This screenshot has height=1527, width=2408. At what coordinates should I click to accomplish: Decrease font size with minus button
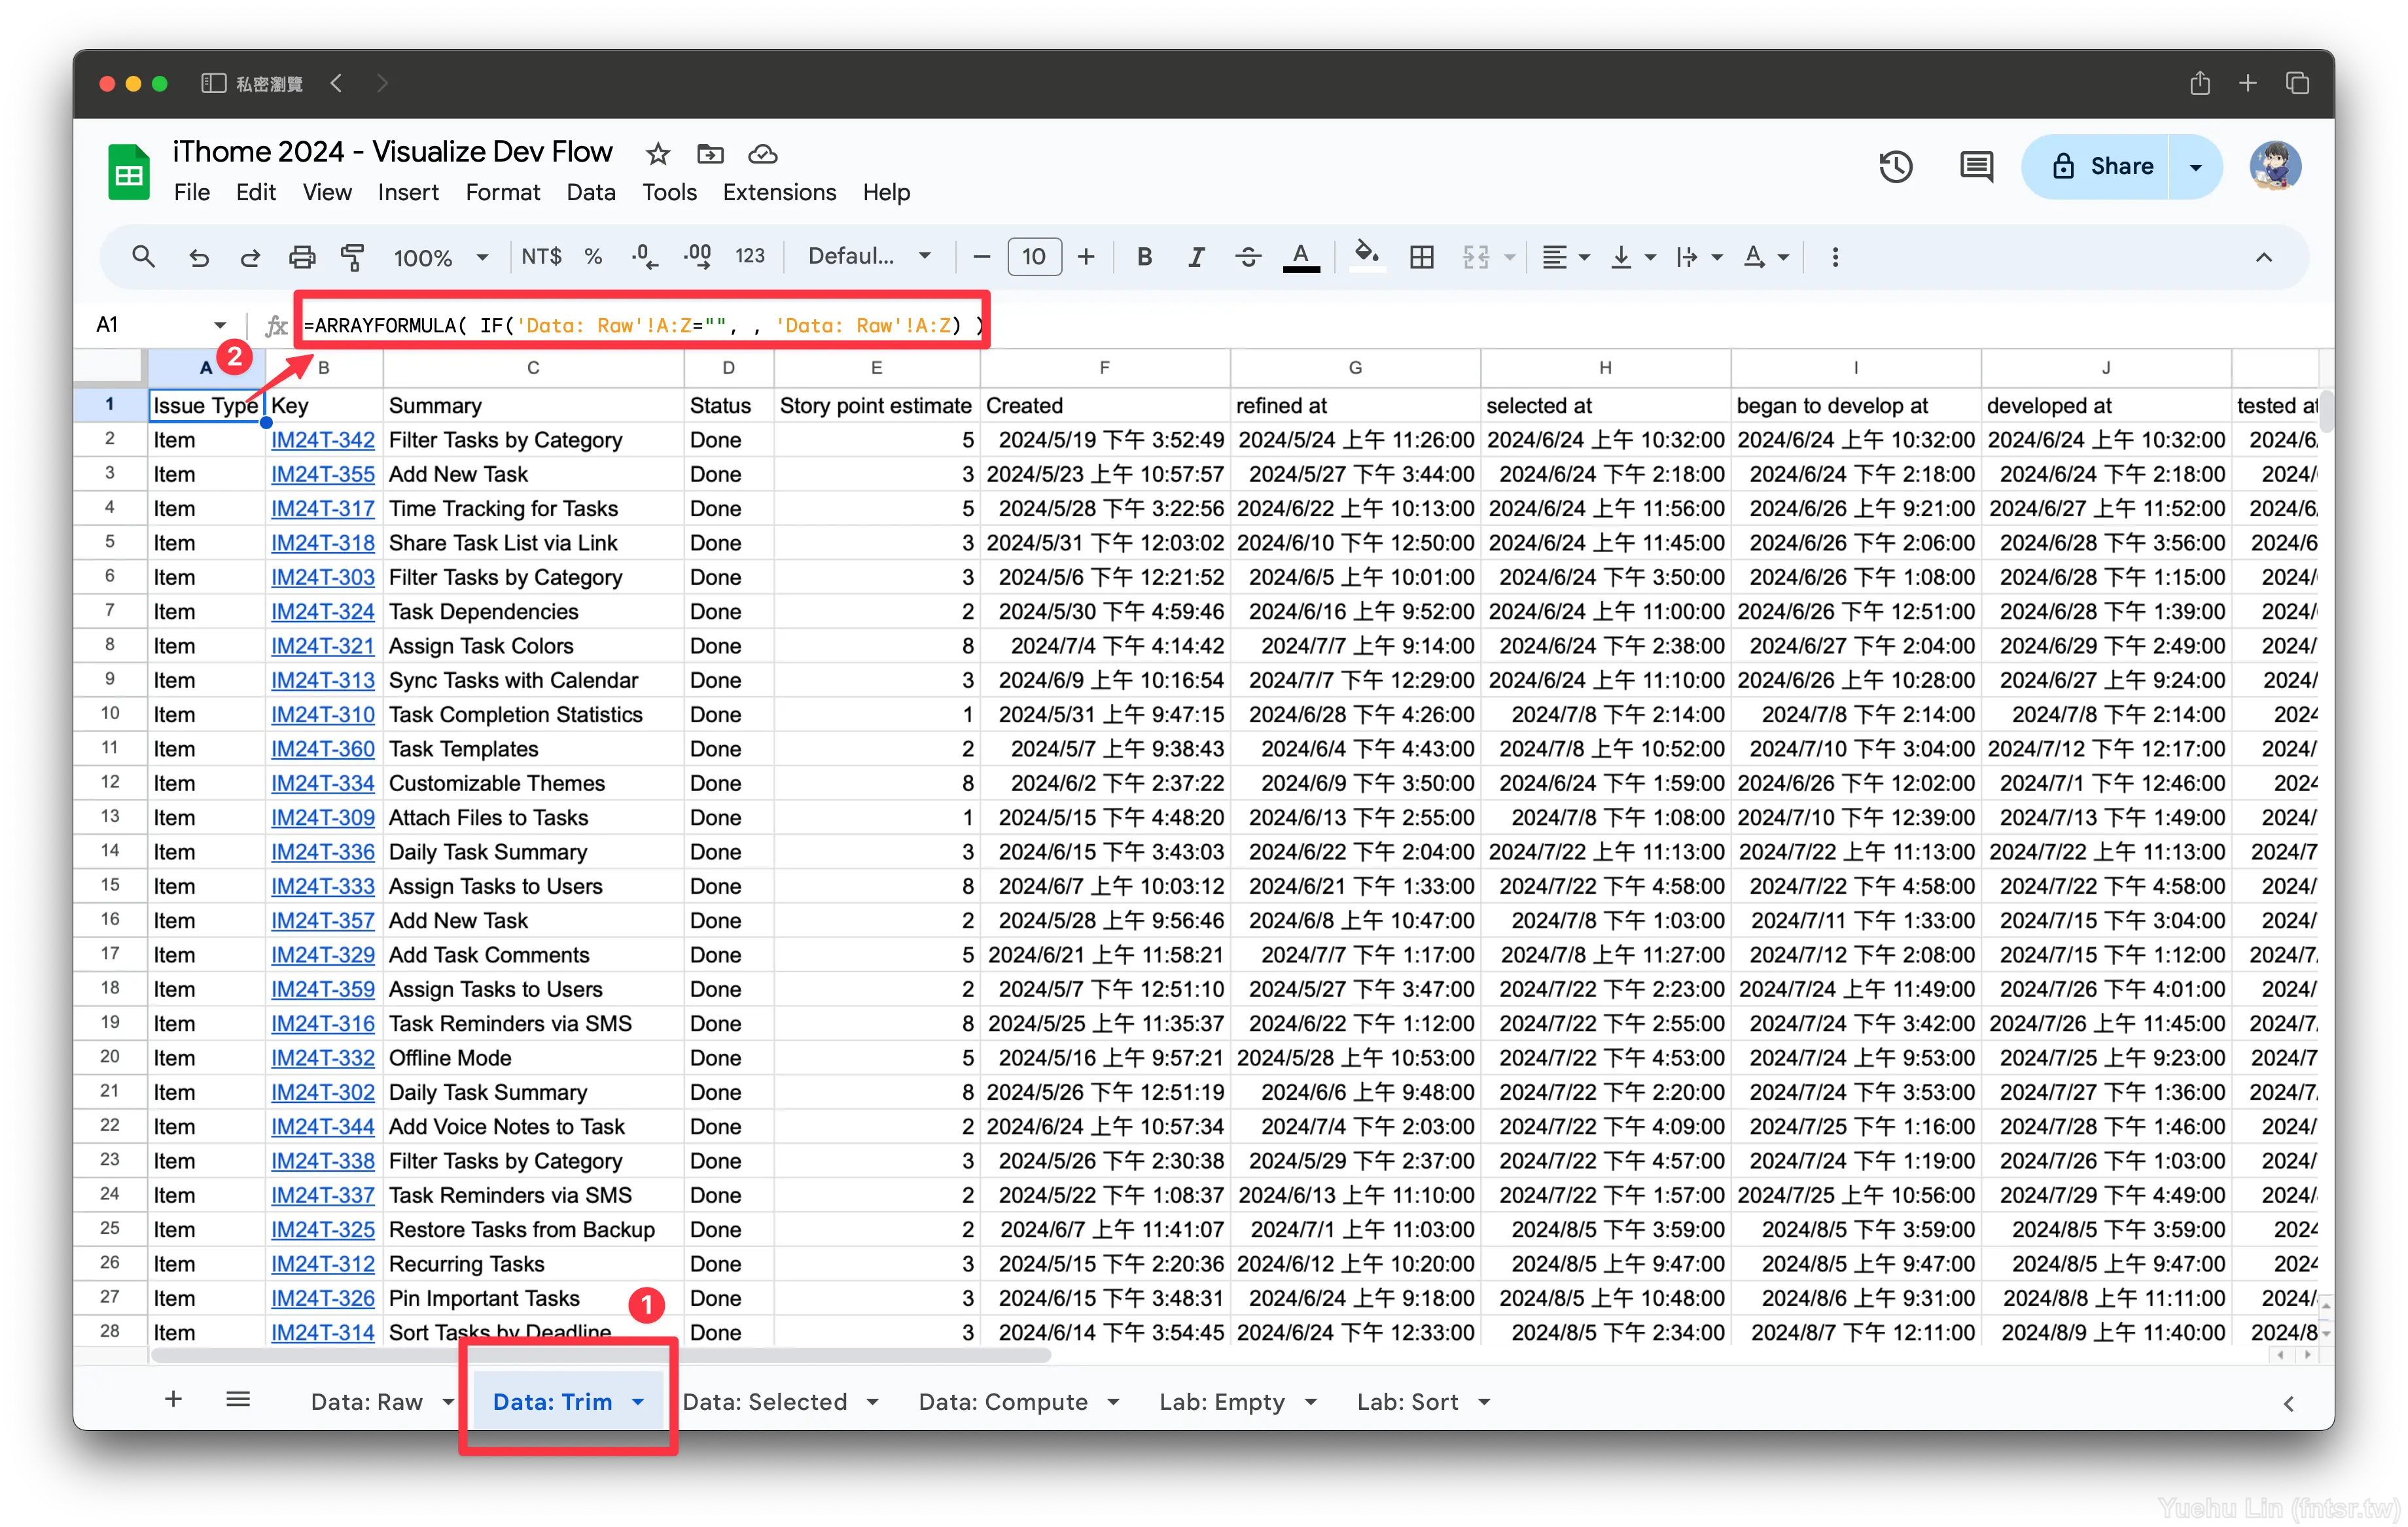982,257
